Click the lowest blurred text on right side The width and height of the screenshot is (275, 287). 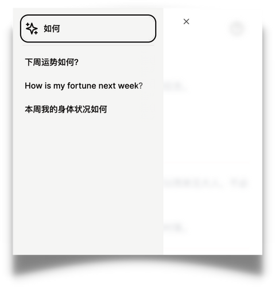click(x=175, y=227)
